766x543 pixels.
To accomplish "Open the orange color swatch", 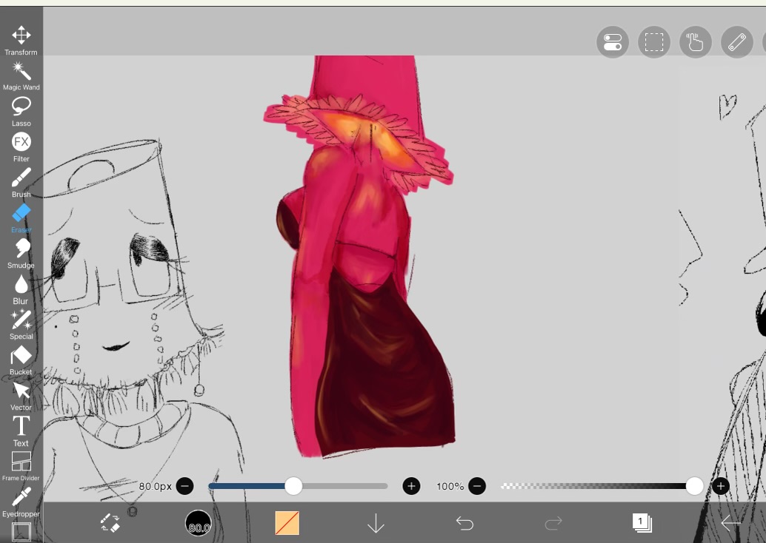I will (x=287, y=523).
